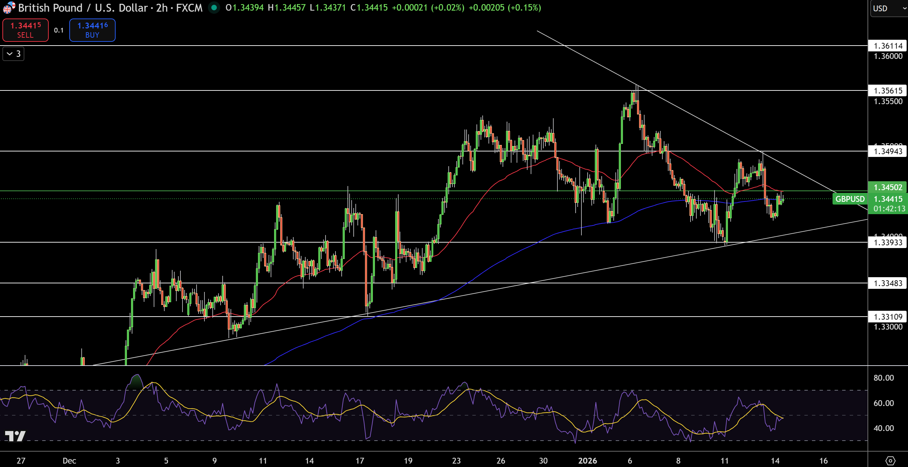Click the Dec label on time axis
Viewport: 908px width, 467px height.
[69, 460]
